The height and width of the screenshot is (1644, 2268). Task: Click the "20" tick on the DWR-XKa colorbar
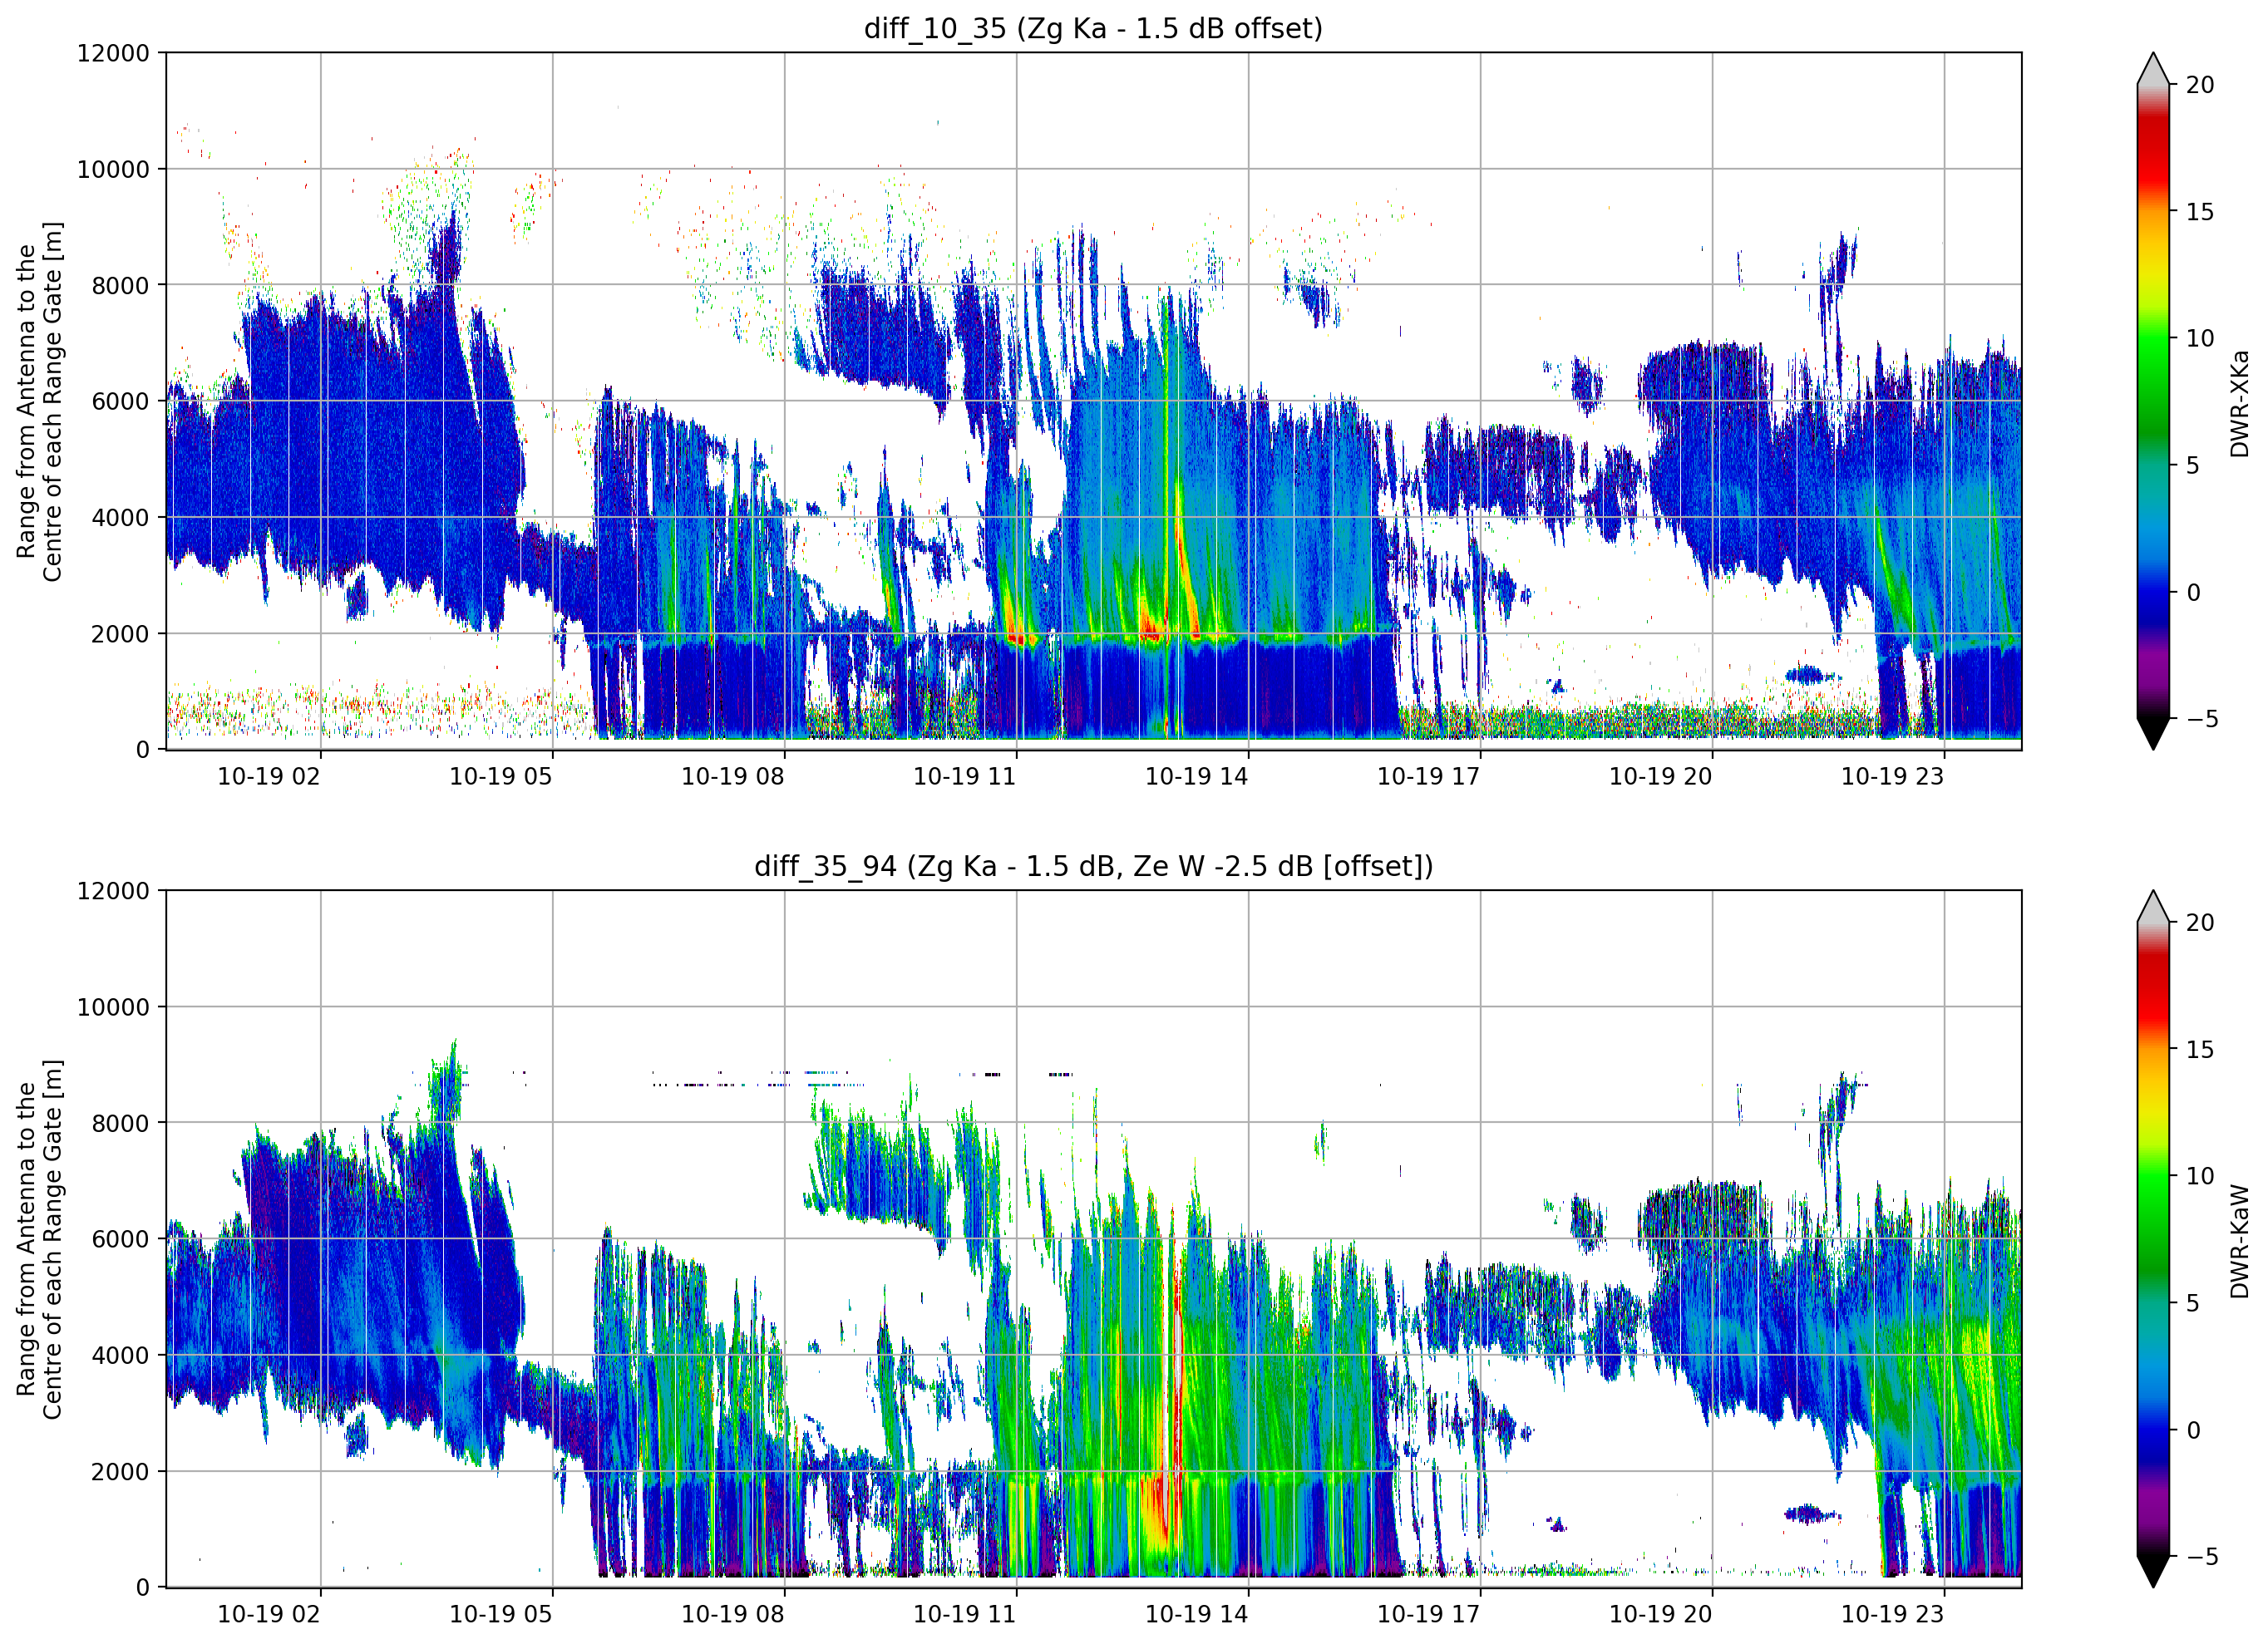click(x=2200, y=85)
